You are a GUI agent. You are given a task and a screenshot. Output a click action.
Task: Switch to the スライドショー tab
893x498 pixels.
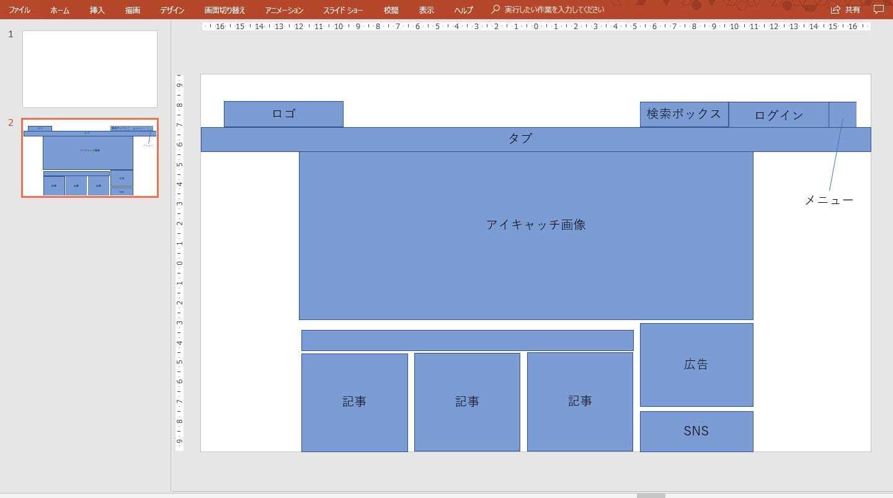click(343, 9)
